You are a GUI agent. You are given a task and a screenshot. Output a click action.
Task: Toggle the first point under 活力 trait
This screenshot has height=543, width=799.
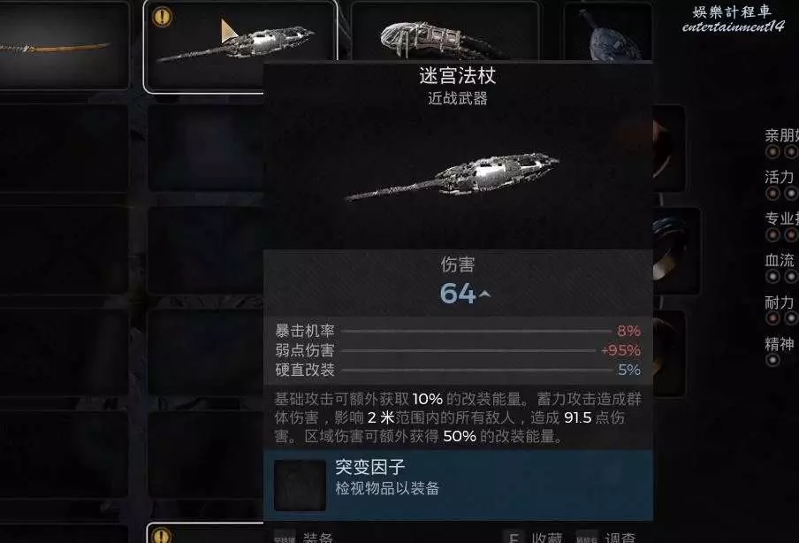(772, 194)
